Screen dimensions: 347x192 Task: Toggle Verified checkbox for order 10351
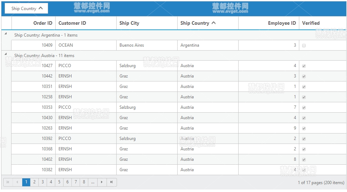click(x=304, y=87)
